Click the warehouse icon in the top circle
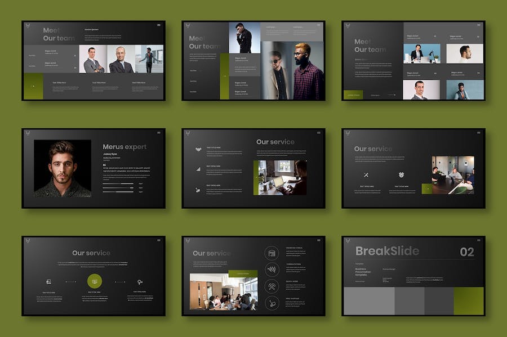507x337 pixels. click(272, 253)
